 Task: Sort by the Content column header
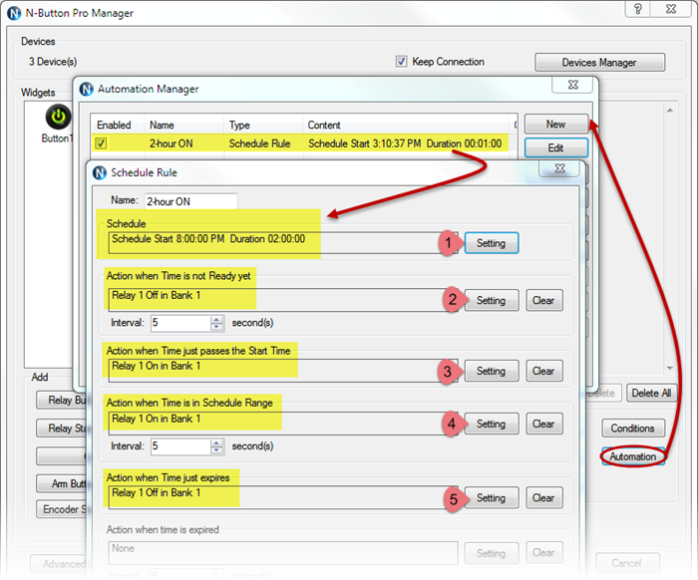pyautogui.click(x=406, y=125)
